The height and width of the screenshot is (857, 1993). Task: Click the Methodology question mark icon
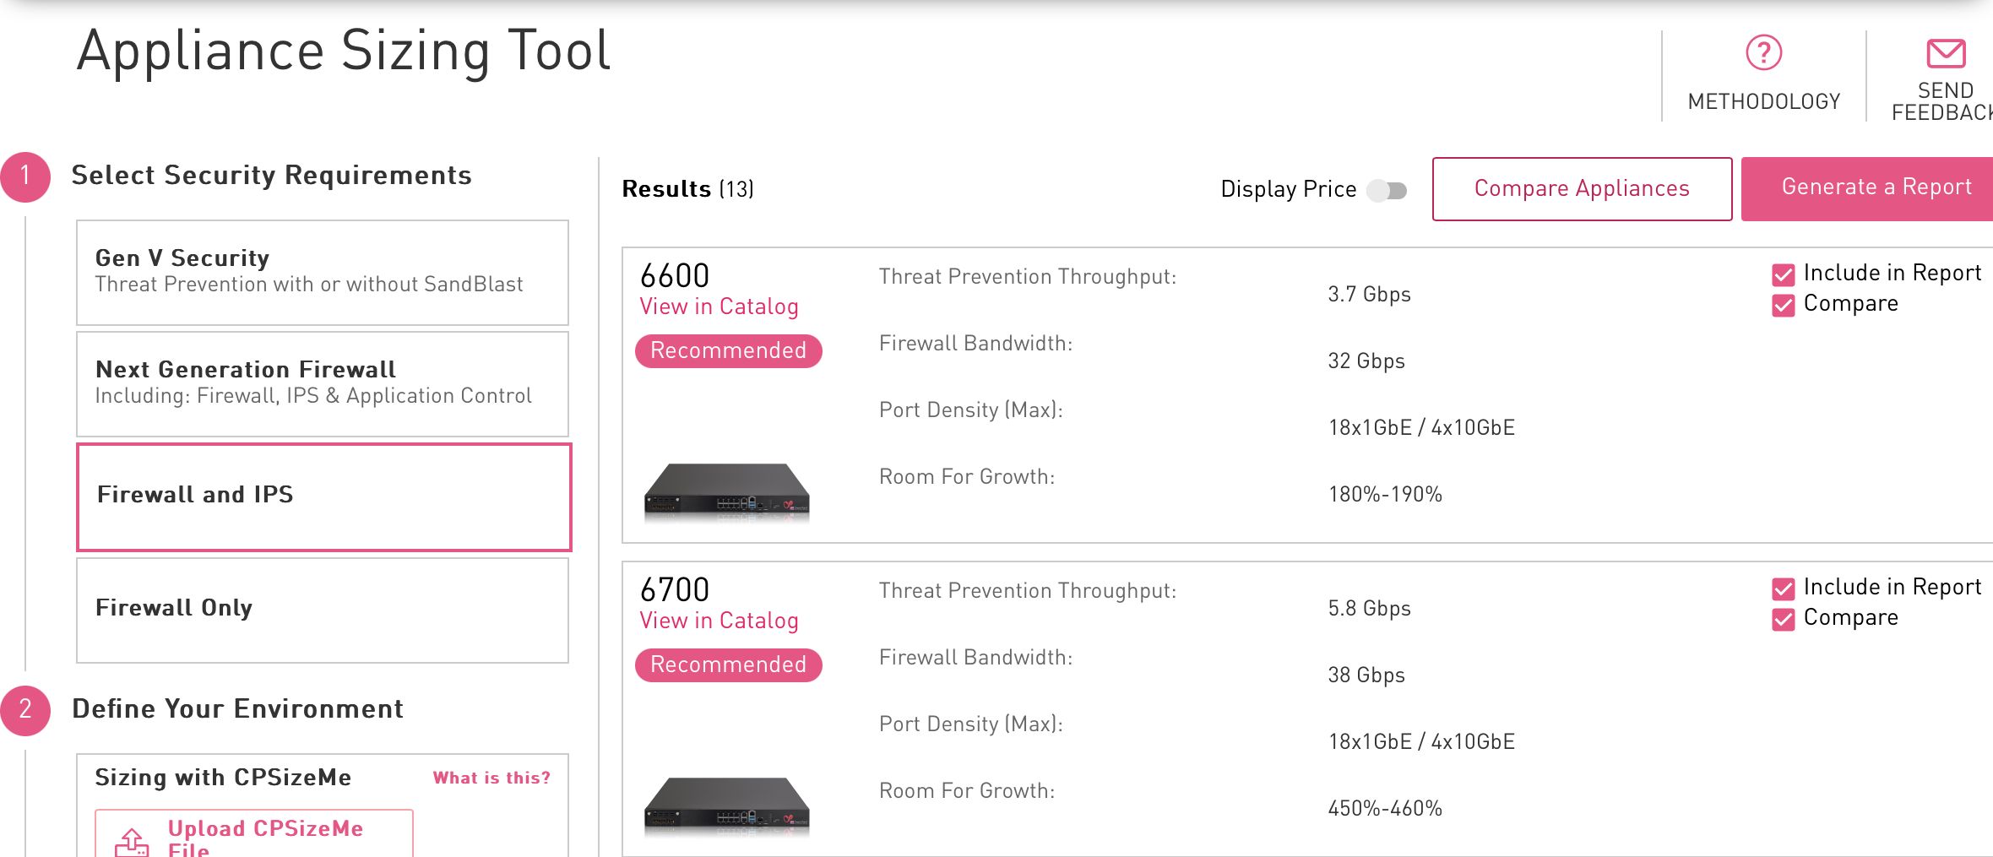1763,53
